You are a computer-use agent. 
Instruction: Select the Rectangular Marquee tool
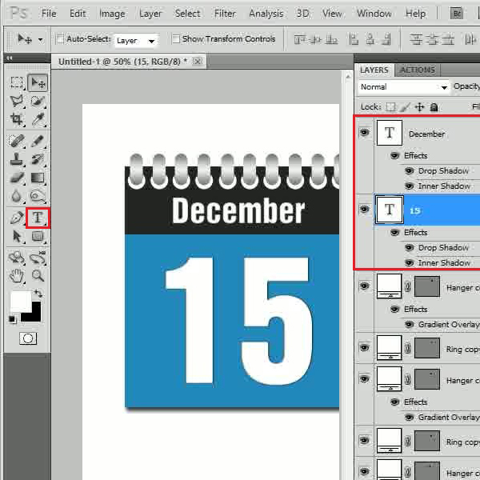click(x=17, y=82)
